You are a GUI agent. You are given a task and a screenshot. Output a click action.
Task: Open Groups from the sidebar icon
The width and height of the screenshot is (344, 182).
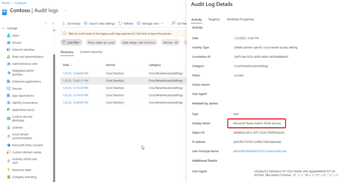(9, 43)
